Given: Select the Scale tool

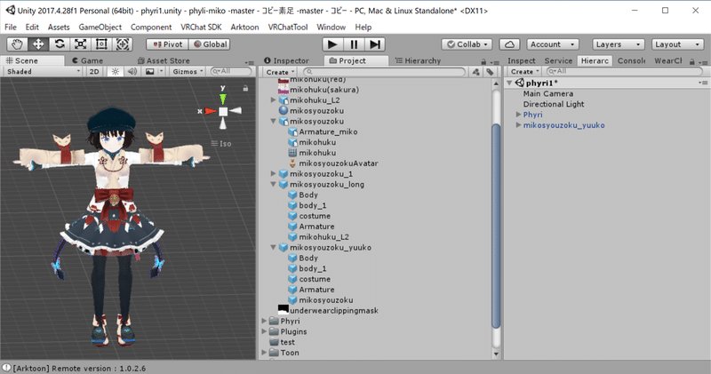Looking at the screenshot, I should (x=80, y=44).
